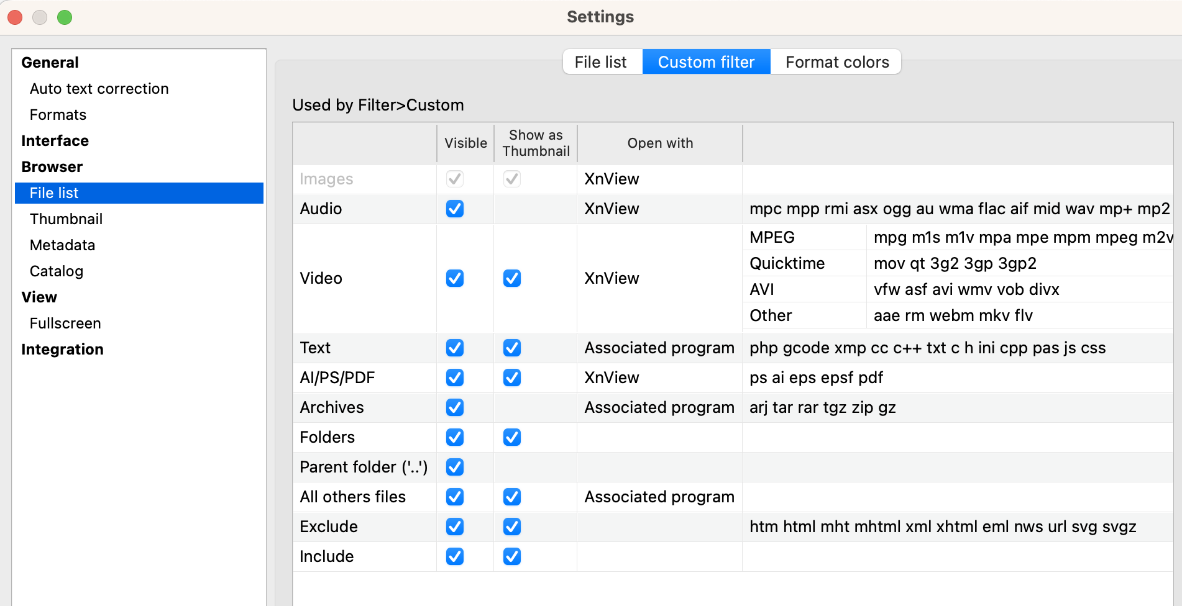Open Thumbnail settings in sidebar
The height and width of the screenshot is (606, 1182).
tap(66, 219)
